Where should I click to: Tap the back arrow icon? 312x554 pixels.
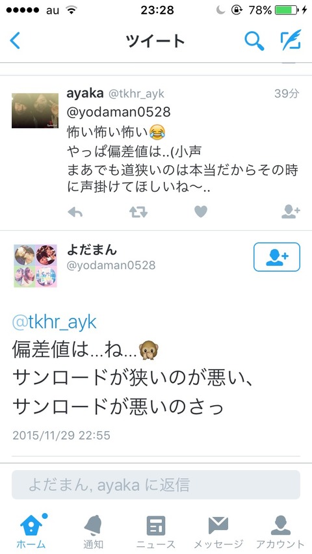point(15,40)
